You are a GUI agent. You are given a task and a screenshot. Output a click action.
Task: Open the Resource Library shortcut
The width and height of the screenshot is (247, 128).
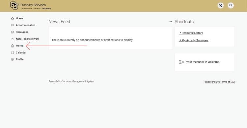(x=191, y=33)
